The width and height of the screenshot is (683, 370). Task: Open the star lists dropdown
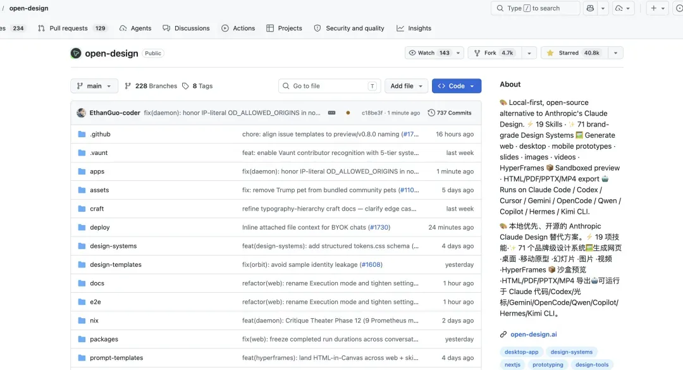pos(615,52)
